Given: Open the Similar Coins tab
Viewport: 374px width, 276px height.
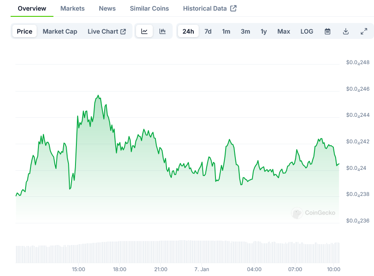Looking at the screenshot, I should 149,8.
